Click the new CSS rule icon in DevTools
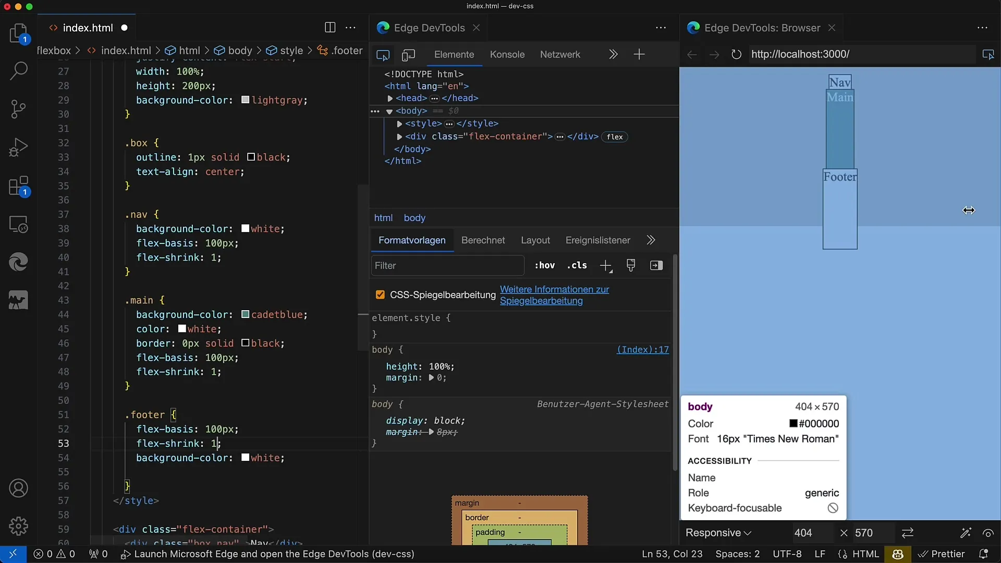The image size is (1001, 563). pyautogui.click(x=605, y=266)
